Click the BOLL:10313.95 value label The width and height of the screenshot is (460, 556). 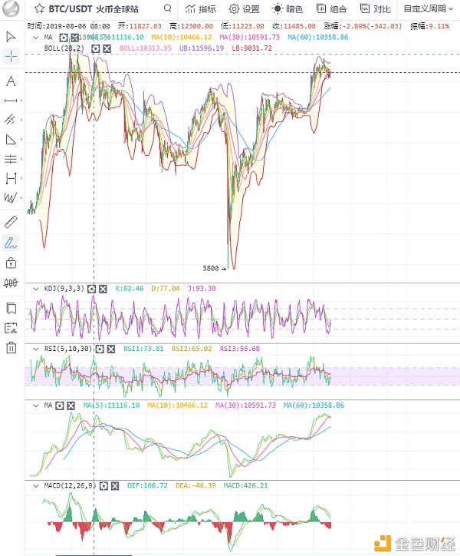pyautogui.click(x=145, y=48)
